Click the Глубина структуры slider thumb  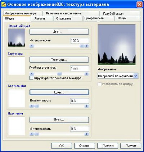pyautogui.click(x=59, y=74)
